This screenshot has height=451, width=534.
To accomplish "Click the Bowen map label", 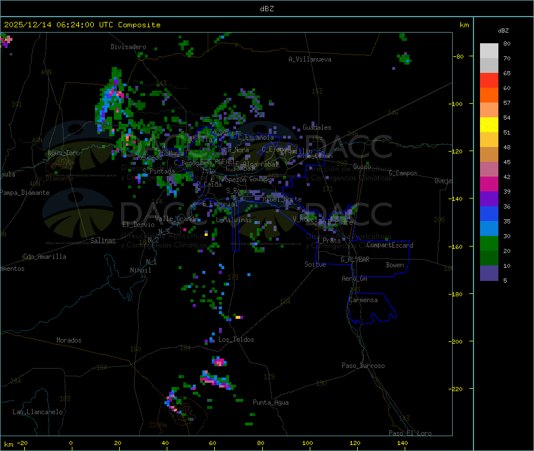I will pyautogui.click(x=395, y=265).
